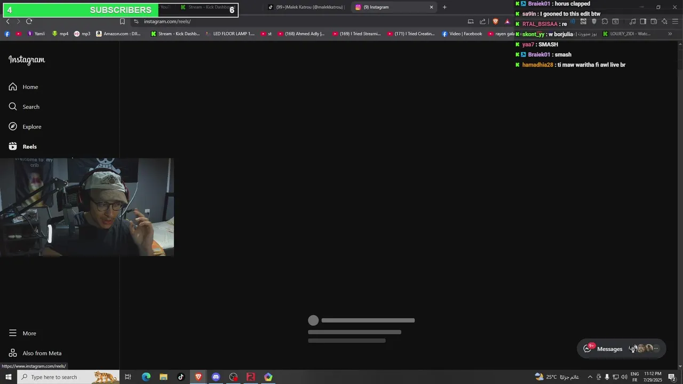This screenshot has width=683, height=384.
Task: Click the share page icon in address bar
Action: (x=483, y=21)
